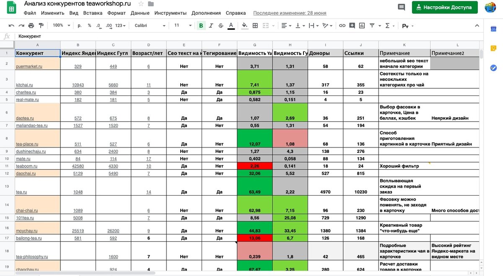Format as currency with the р. button
Viewport: 503px width, 276px height.
(80, 26)
